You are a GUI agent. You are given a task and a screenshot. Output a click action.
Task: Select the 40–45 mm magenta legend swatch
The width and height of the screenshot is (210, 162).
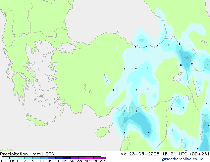(90, 158)
